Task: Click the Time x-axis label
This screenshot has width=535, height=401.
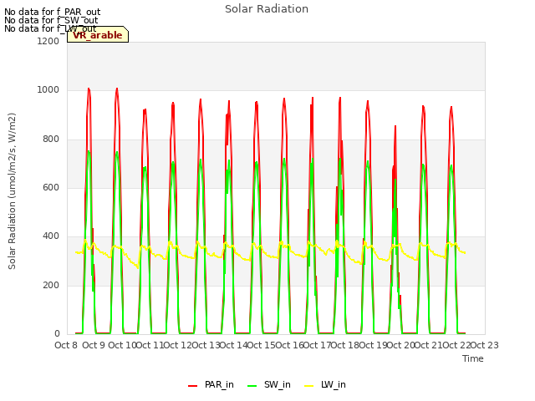Action: pos(473,358)
